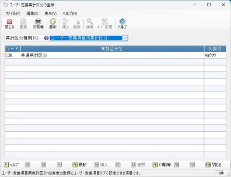Click the blue question mark beside 集計区分種別
231x177 pixels.
(46, 38)
